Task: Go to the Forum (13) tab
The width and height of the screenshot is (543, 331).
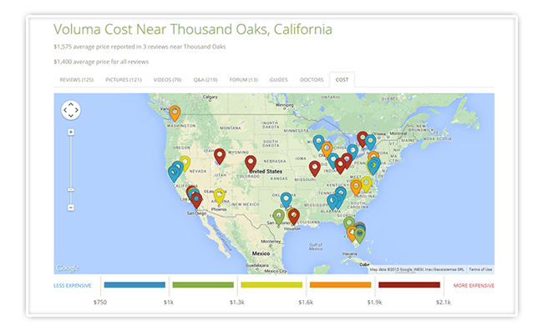Action: [x=243, y=80]
